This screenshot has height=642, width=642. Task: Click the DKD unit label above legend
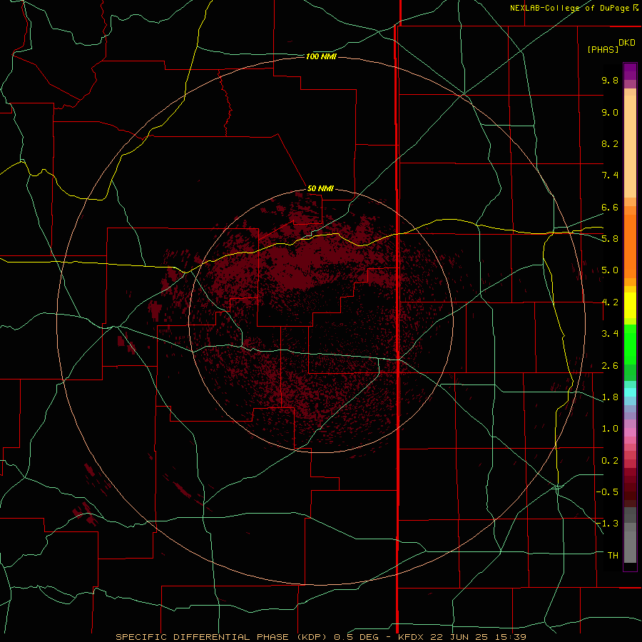point(627,43)
